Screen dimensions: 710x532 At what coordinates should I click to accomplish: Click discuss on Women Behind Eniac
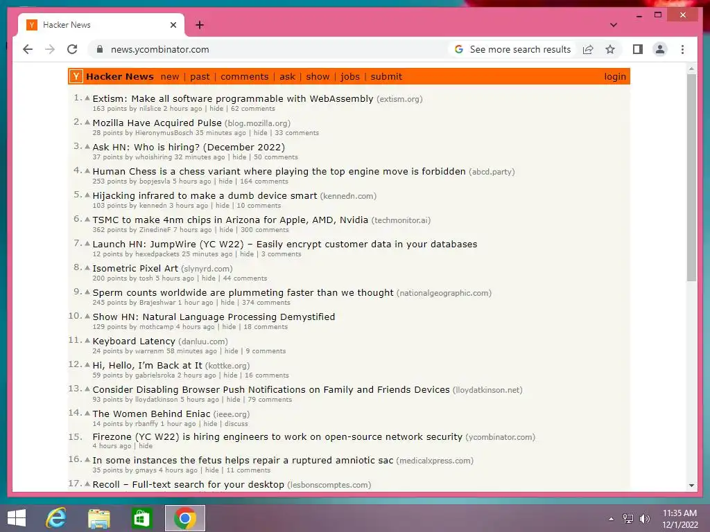pyautogui.click(x=236, y=424)
